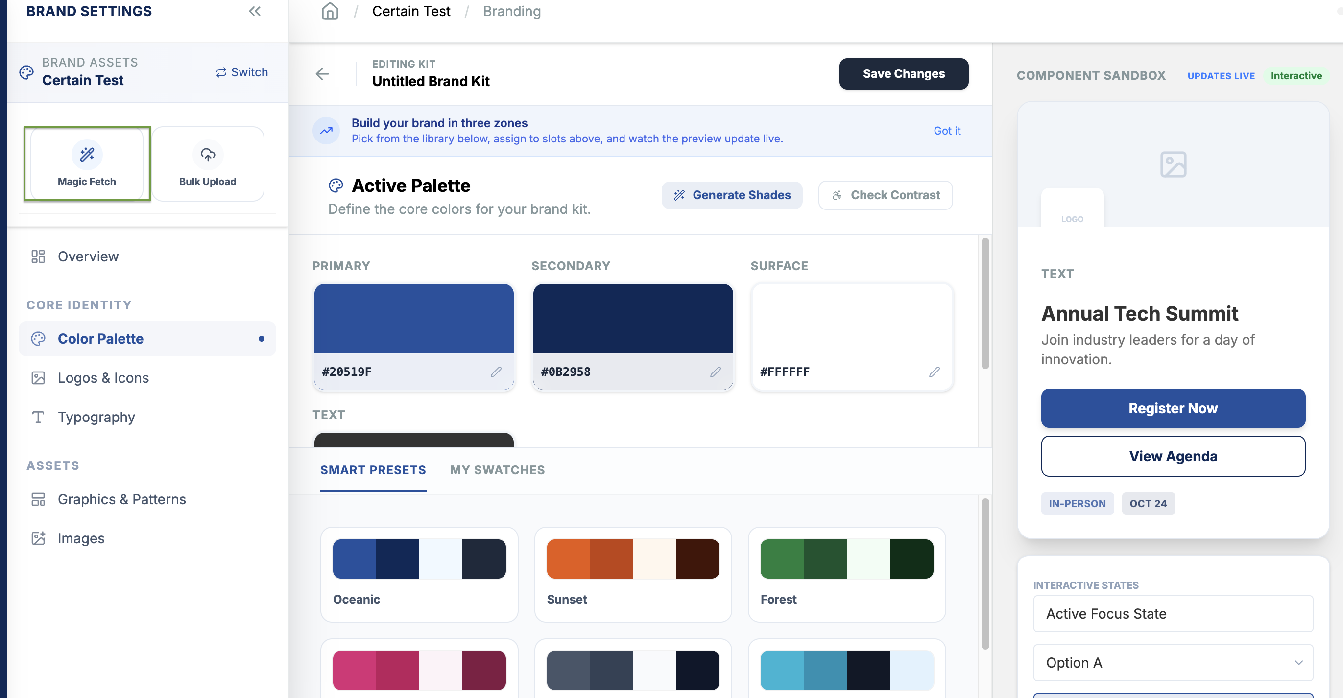This screenshot has width=1343, height=698.
Task: Click the Brand Assets palette icon
Action: tap(26, 72)
